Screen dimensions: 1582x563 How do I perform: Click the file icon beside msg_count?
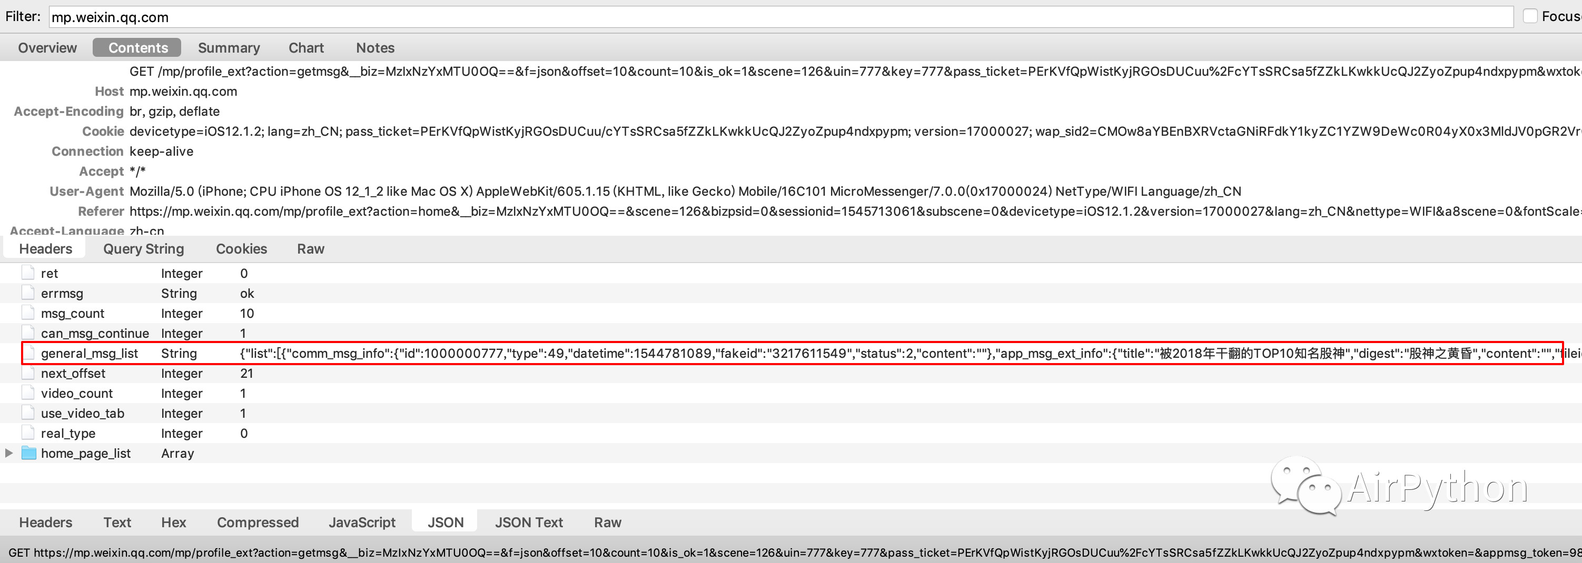tap(28, 313)
